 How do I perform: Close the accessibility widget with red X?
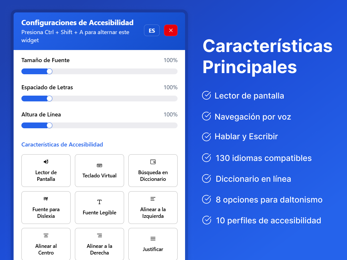click(171, 30)
